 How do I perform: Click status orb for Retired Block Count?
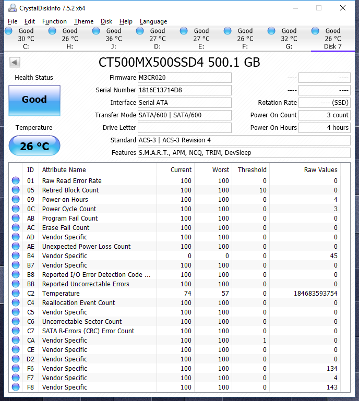point(16,190)
